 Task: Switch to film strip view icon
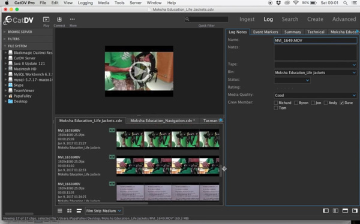coord(79,211)
